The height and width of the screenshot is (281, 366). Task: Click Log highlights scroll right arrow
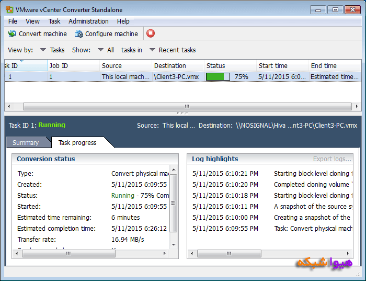click(x=348, y=253)
